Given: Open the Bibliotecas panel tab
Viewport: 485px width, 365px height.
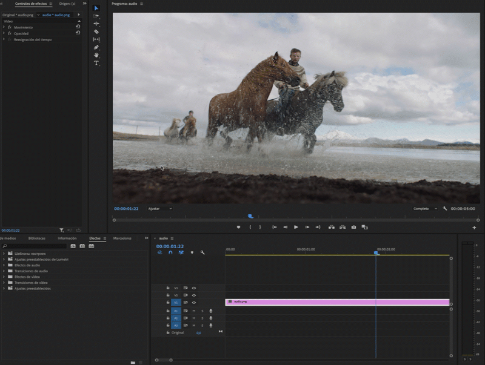Looking at the screenshot, I should [x=36, y=238].
